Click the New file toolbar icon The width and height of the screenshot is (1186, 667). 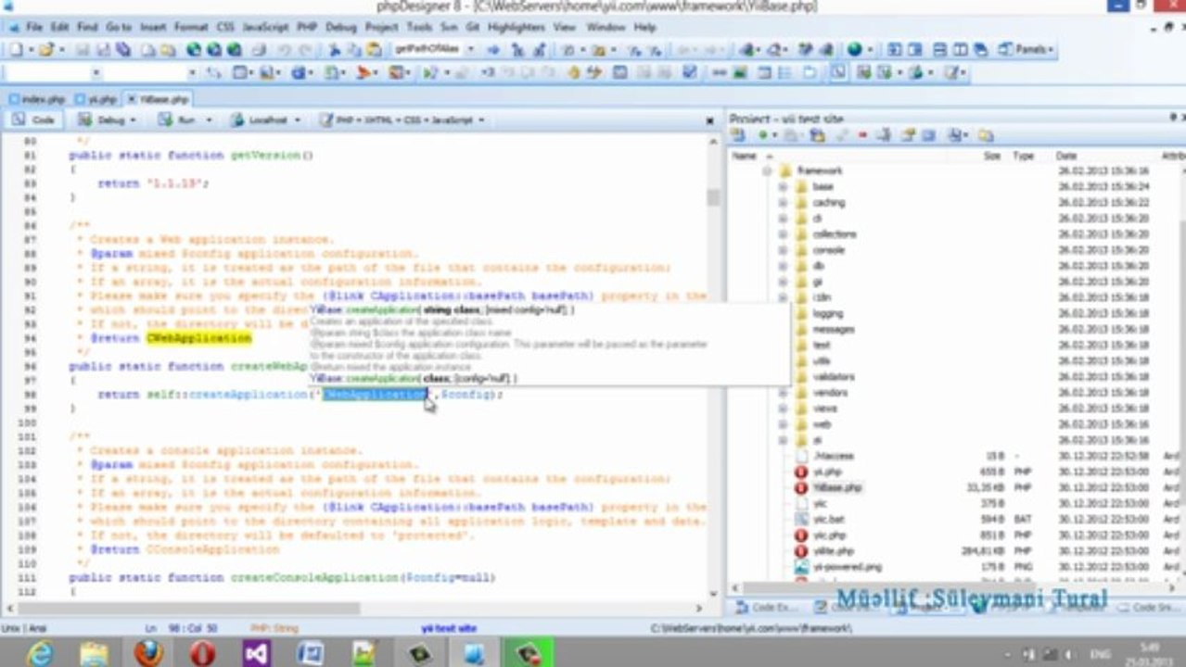coord(18,49)
